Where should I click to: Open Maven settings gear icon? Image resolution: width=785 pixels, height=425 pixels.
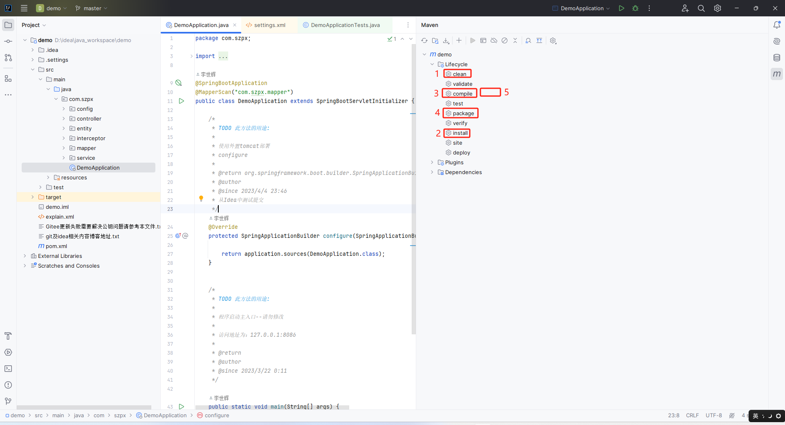click(x=553, y=40)
